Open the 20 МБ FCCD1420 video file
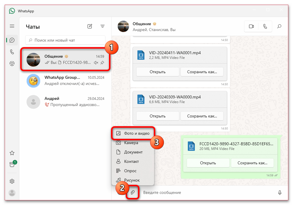Viewport: 293px width, 205px height. coord(208,163)
